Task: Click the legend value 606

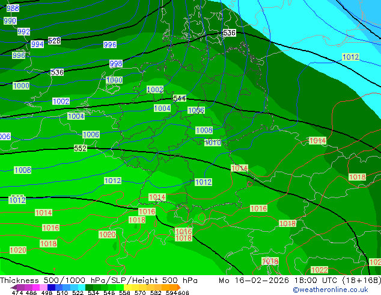Action: click(183, 293)
